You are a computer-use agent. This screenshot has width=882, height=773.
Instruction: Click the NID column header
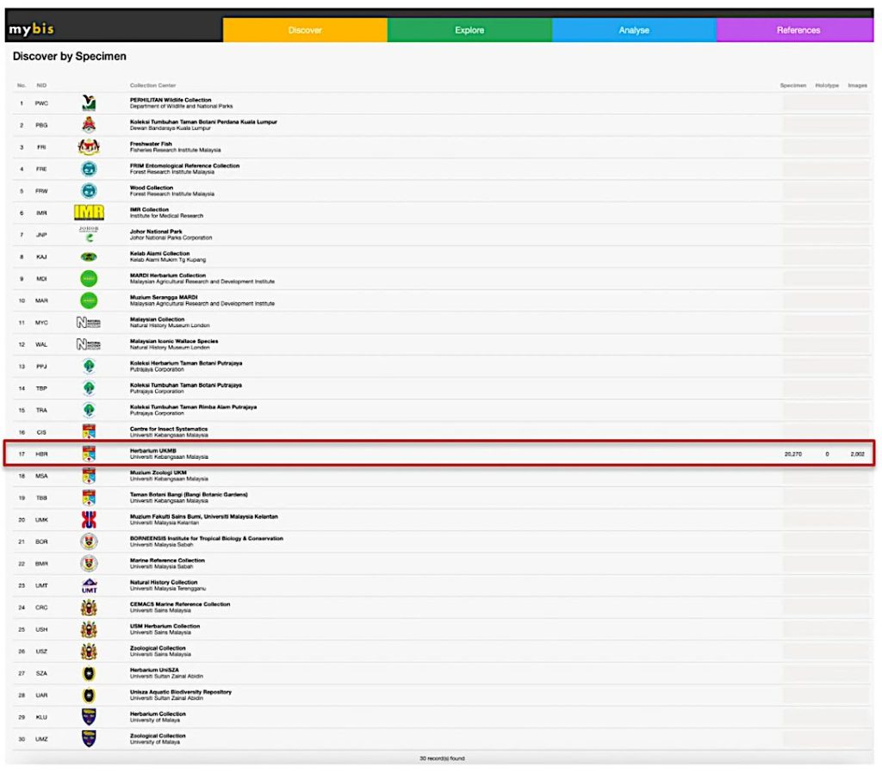coord(41,85)
